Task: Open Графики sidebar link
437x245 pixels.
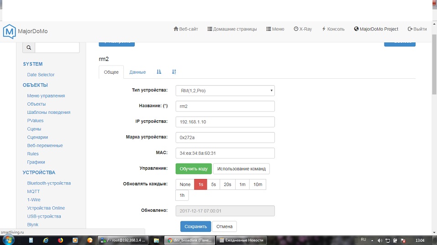Action: point(36,162)
